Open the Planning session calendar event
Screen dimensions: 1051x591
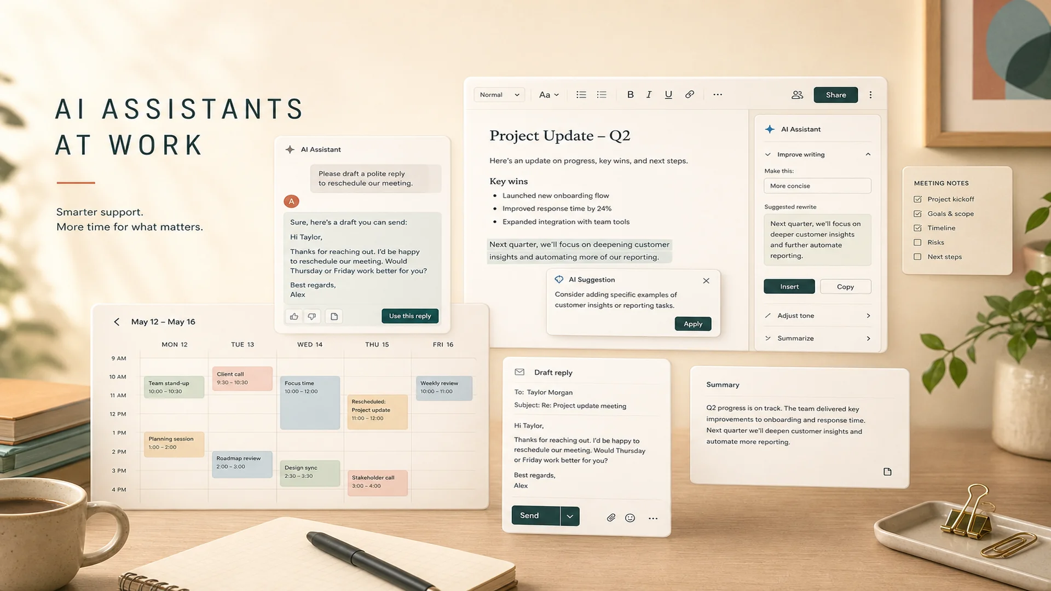pyautogui.click(x=174, y=444)
